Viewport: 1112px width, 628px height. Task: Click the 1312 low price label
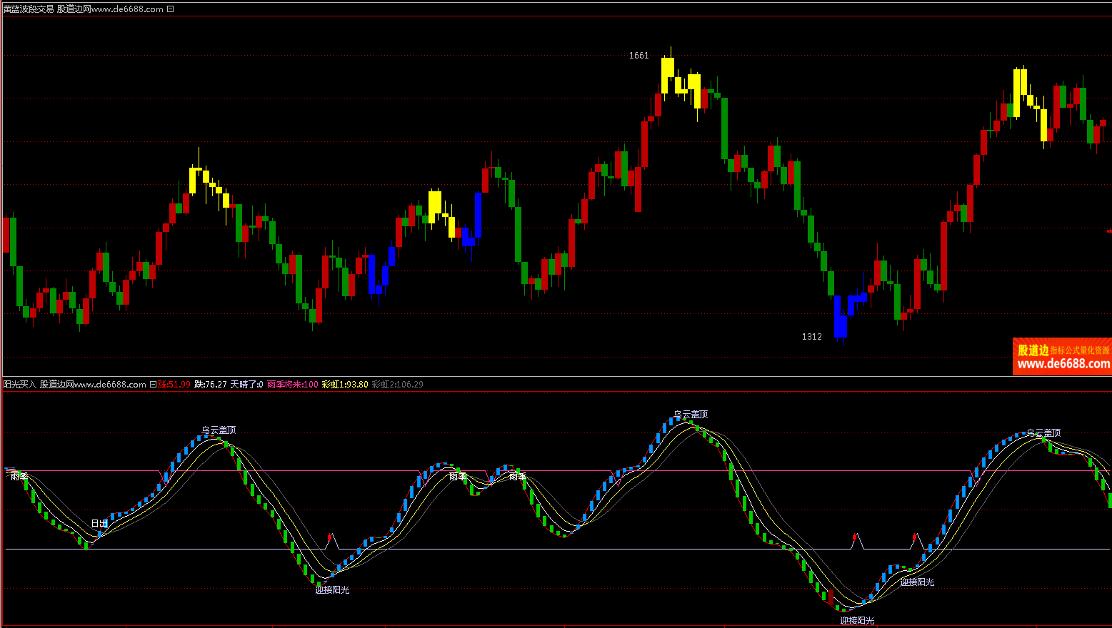pyautogui.click(x=811, y=337)
